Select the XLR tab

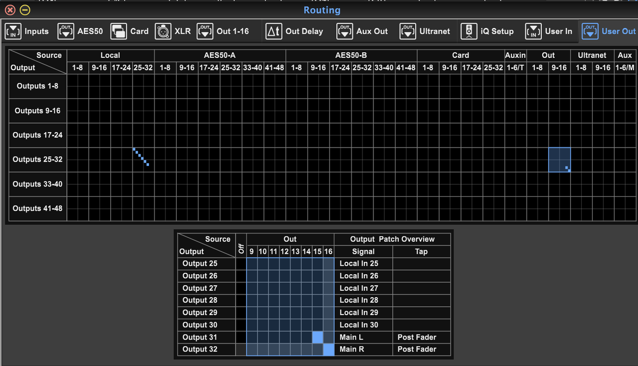pos(173,31)
